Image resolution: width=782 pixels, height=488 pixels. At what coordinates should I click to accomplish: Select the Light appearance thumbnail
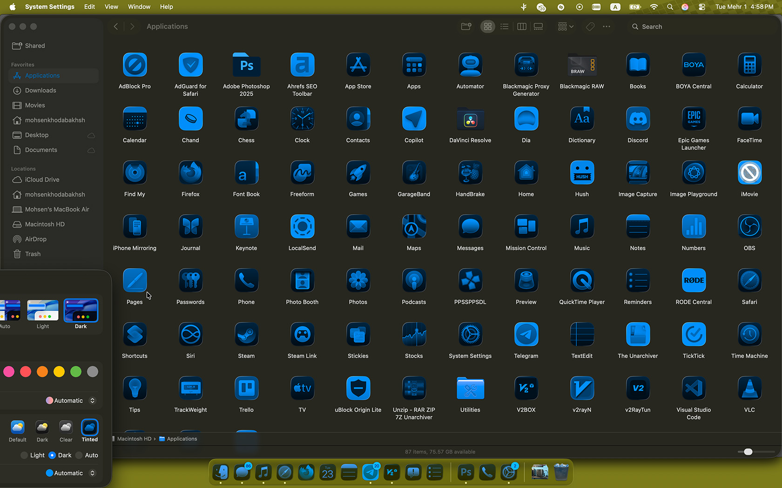[43, 310]
